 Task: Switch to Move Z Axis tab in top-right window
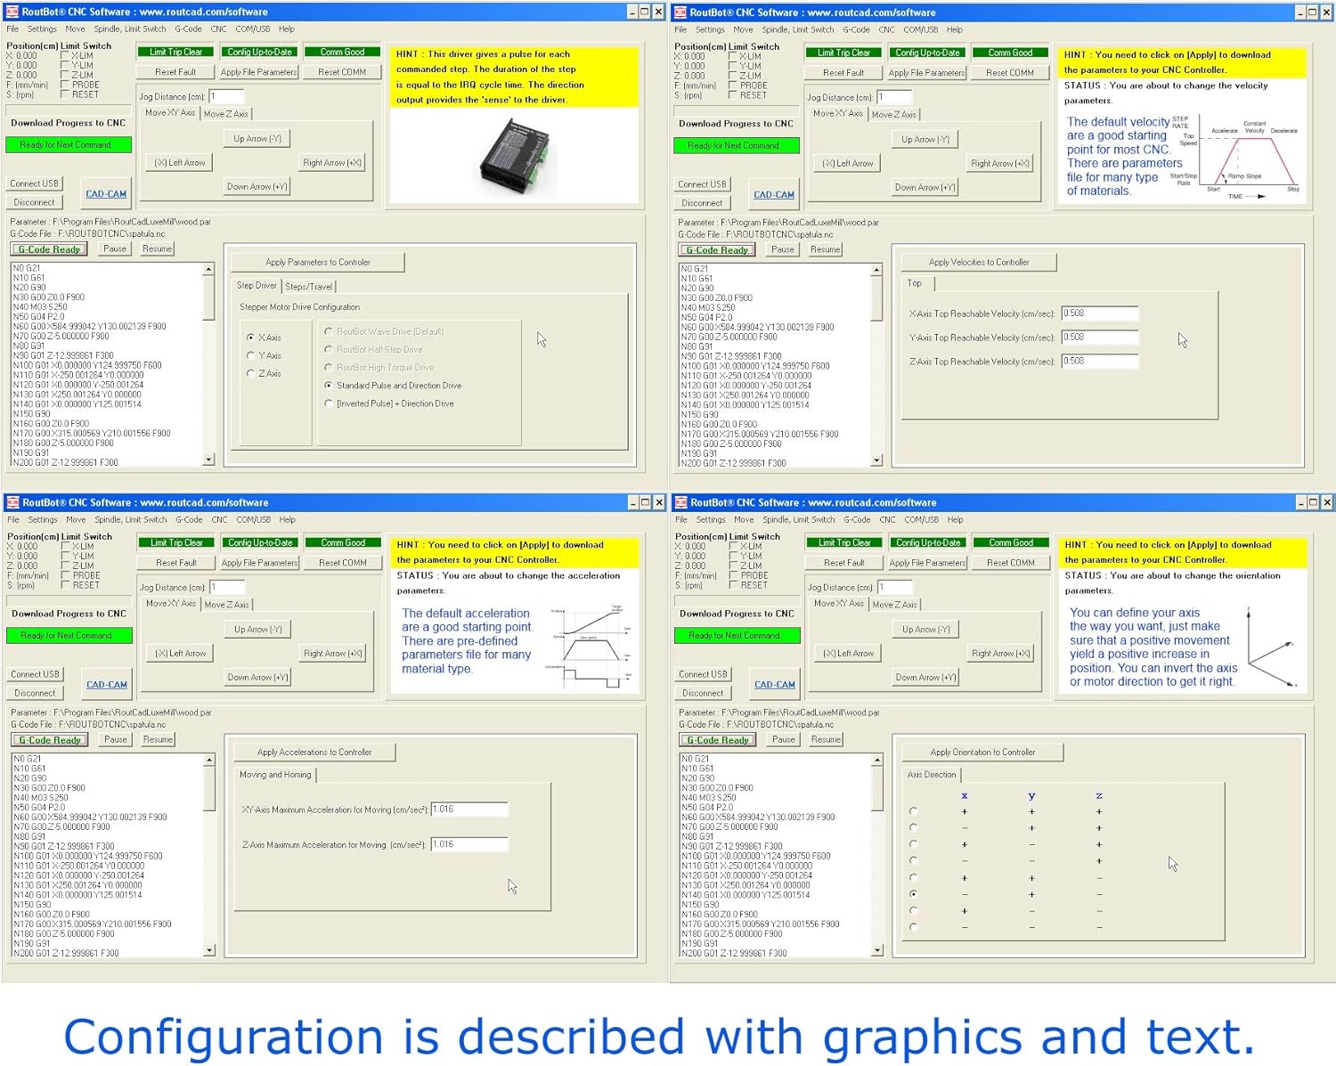tap(894, 114)
